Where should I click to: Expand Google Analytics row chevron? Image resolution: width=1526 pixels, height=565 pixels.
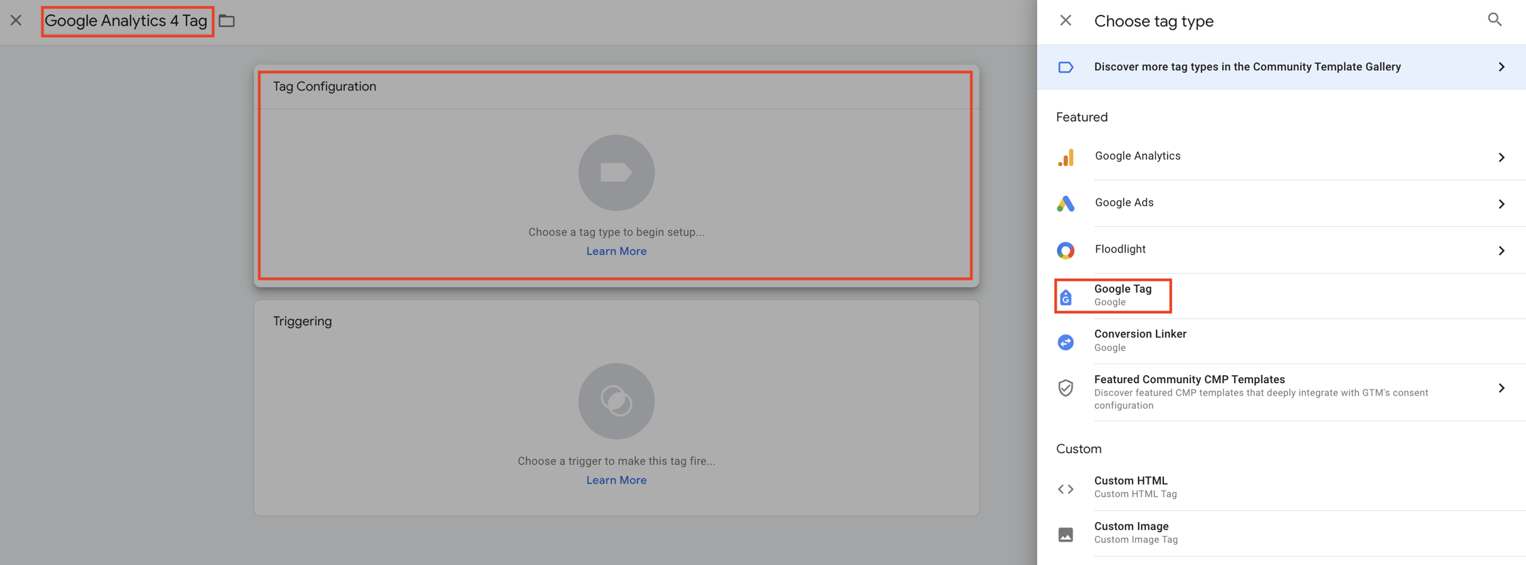(x=1502, y=157)
